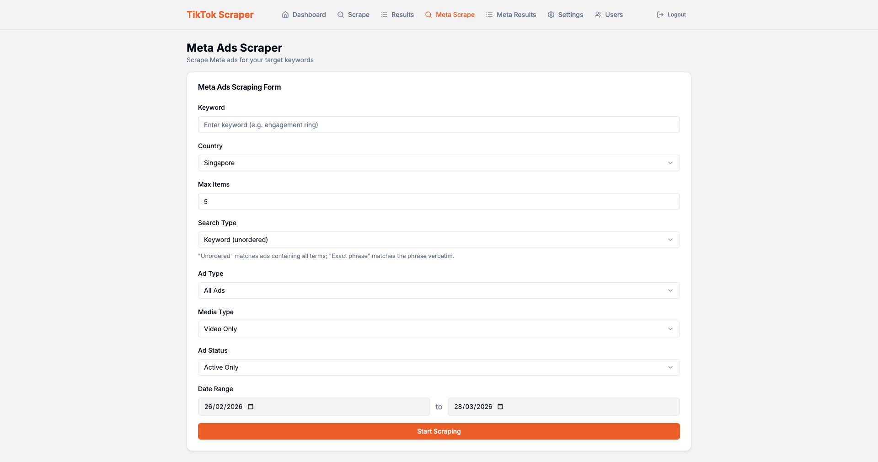This screenshot has height=462, width=878.
Task: Open the Country dropdown showing Singapore
Action: coord(439,163)
